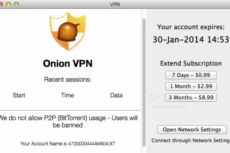Screen dimensions: 230x153
Task: Minimize the VPN window with the yellow button
Action: 10,4
